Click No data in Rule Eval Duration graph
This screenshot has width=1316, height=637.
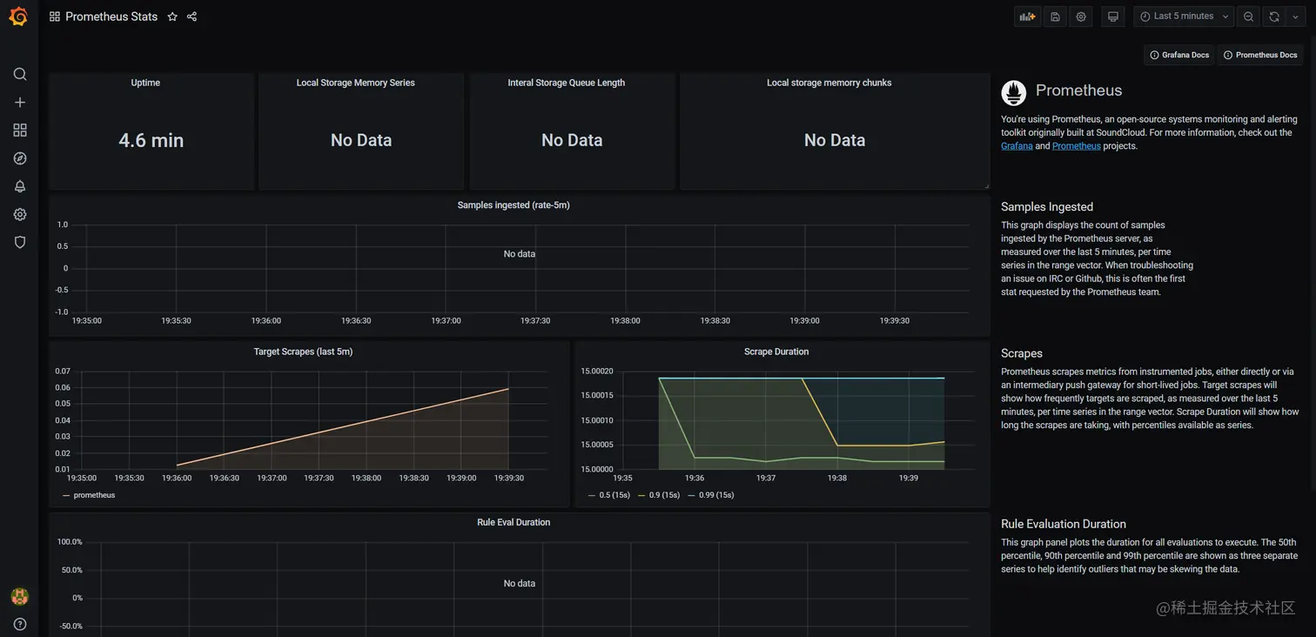pyautogui.click(x=520, y=583)
